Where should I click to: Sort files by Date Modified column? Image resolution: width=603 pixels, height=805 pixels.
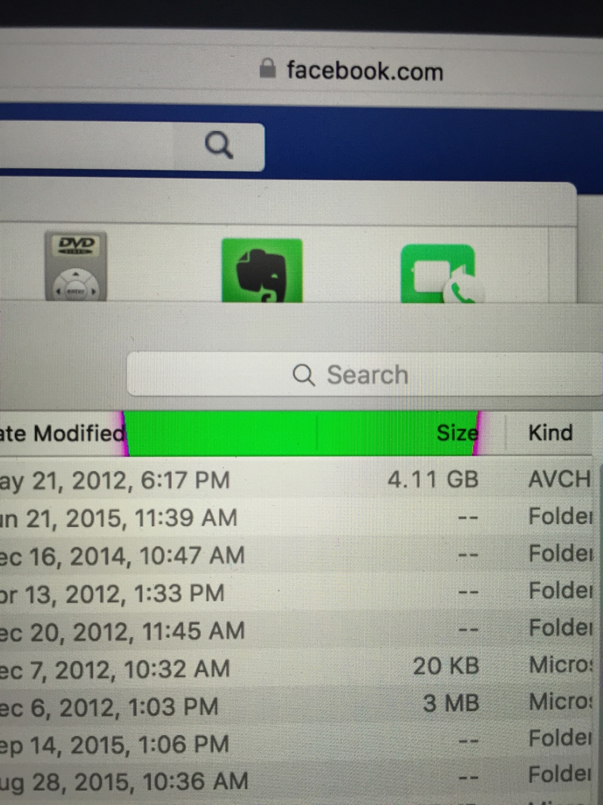63,433
